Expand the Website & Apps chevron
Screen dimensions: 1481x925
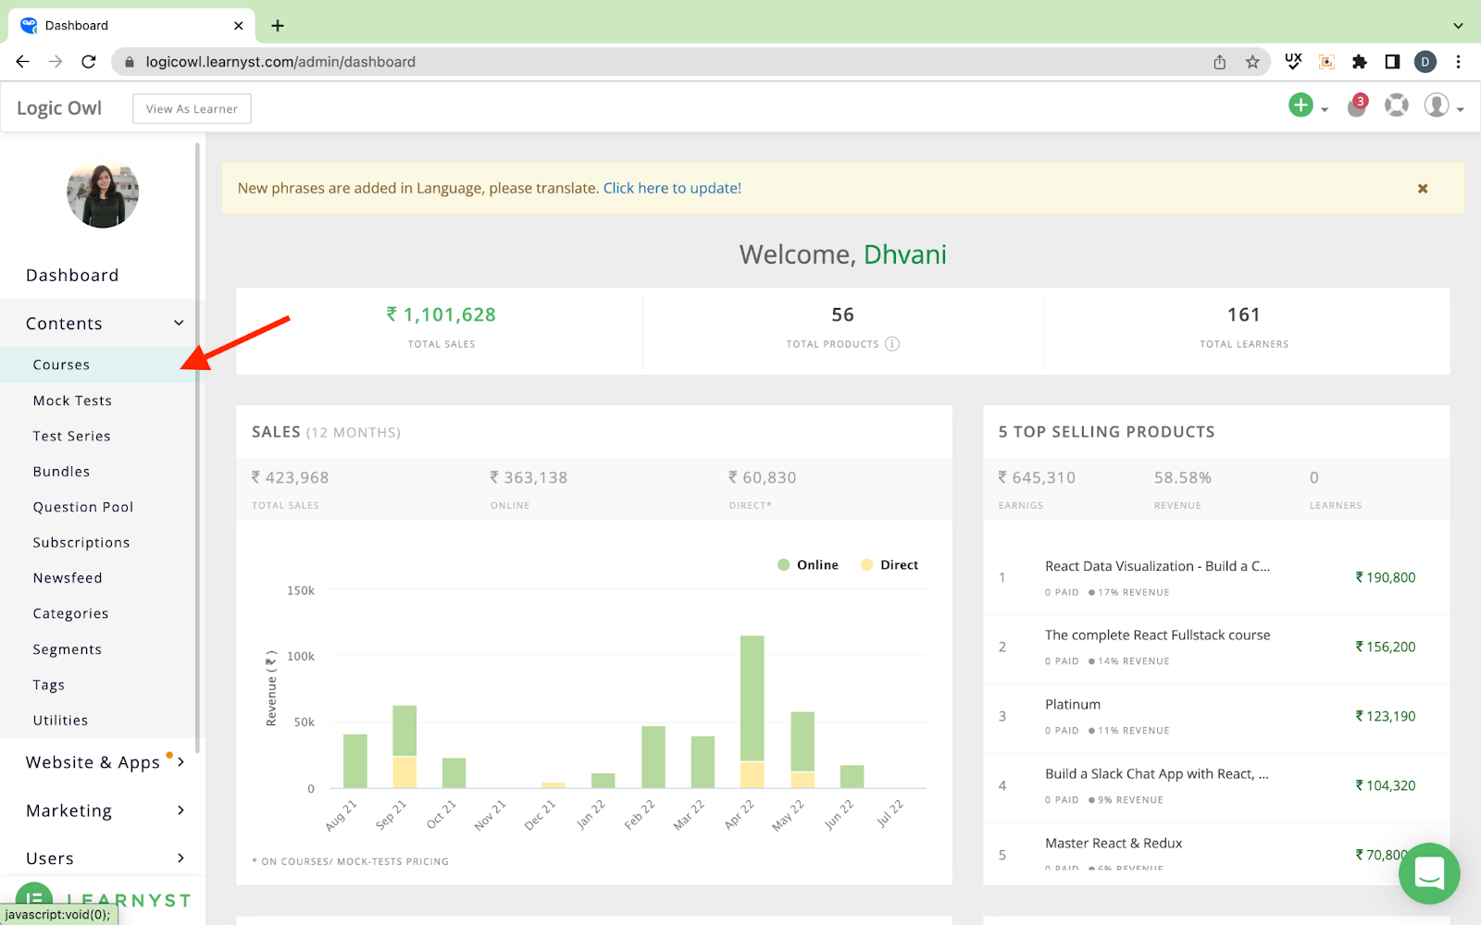(180, 762)
